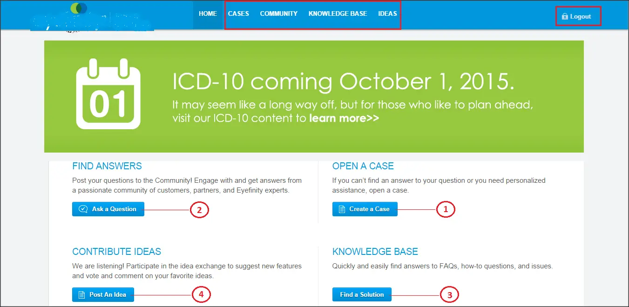Select IDEAS in the navigation bar
This screenshot has width=629, height=307.
387,14
